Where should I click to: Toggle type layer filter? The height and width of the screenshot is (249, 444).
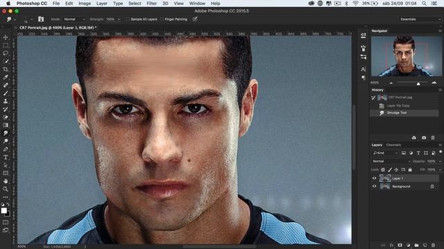coord(418,153)
